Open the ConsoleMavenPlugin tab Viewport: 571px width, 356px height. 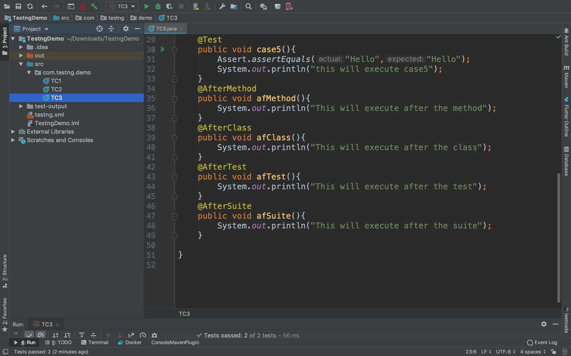click(175, 342)
